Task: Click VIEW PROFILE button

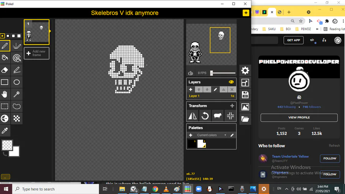Action: tap(299, 117)
